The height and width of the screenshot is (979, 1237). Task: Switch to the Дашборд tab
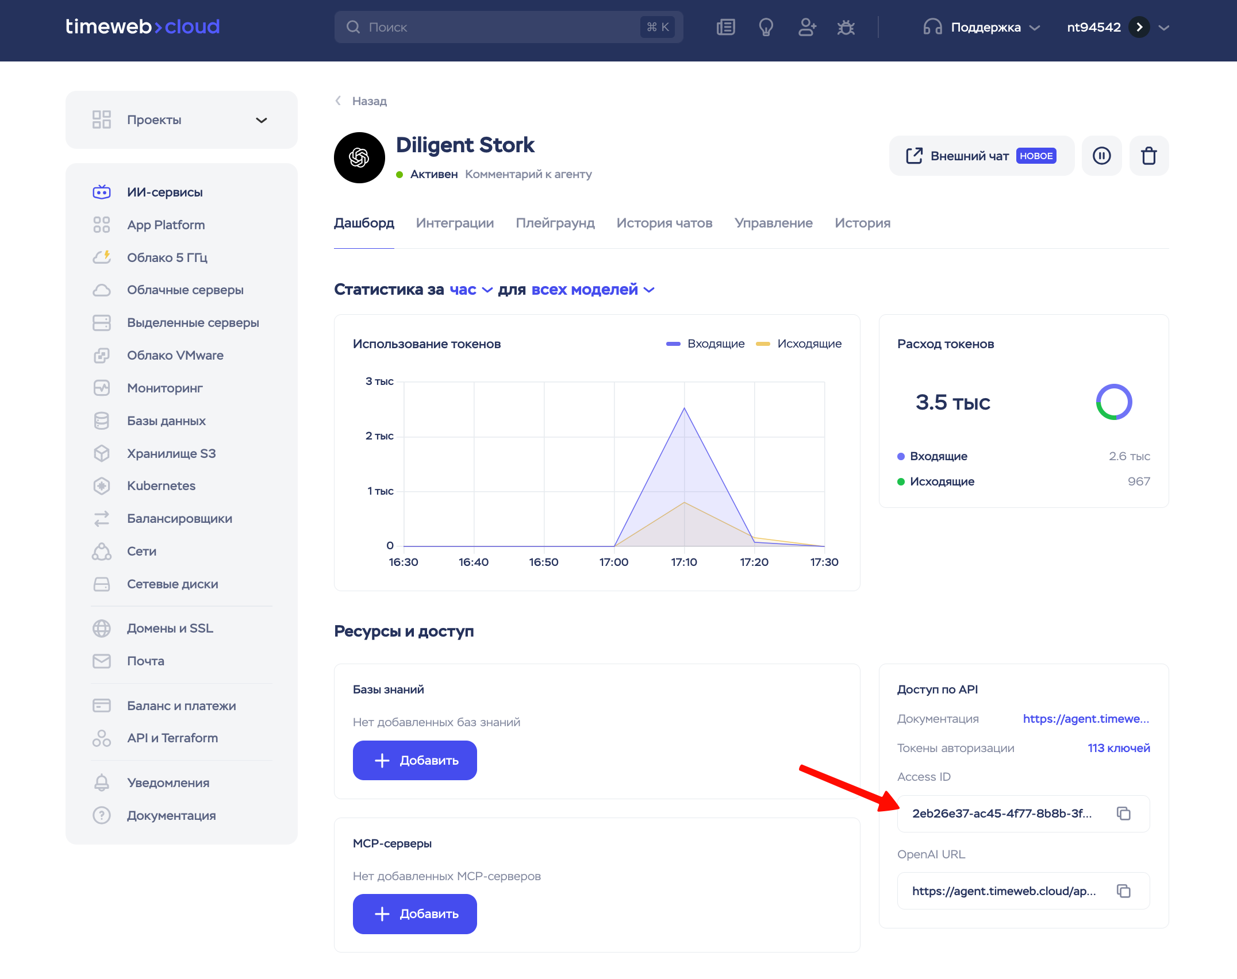click(x=364, y=223)
